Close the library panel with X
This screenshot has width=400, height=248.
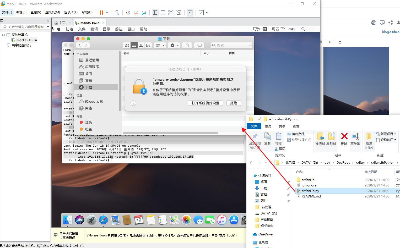click(48, 20)
